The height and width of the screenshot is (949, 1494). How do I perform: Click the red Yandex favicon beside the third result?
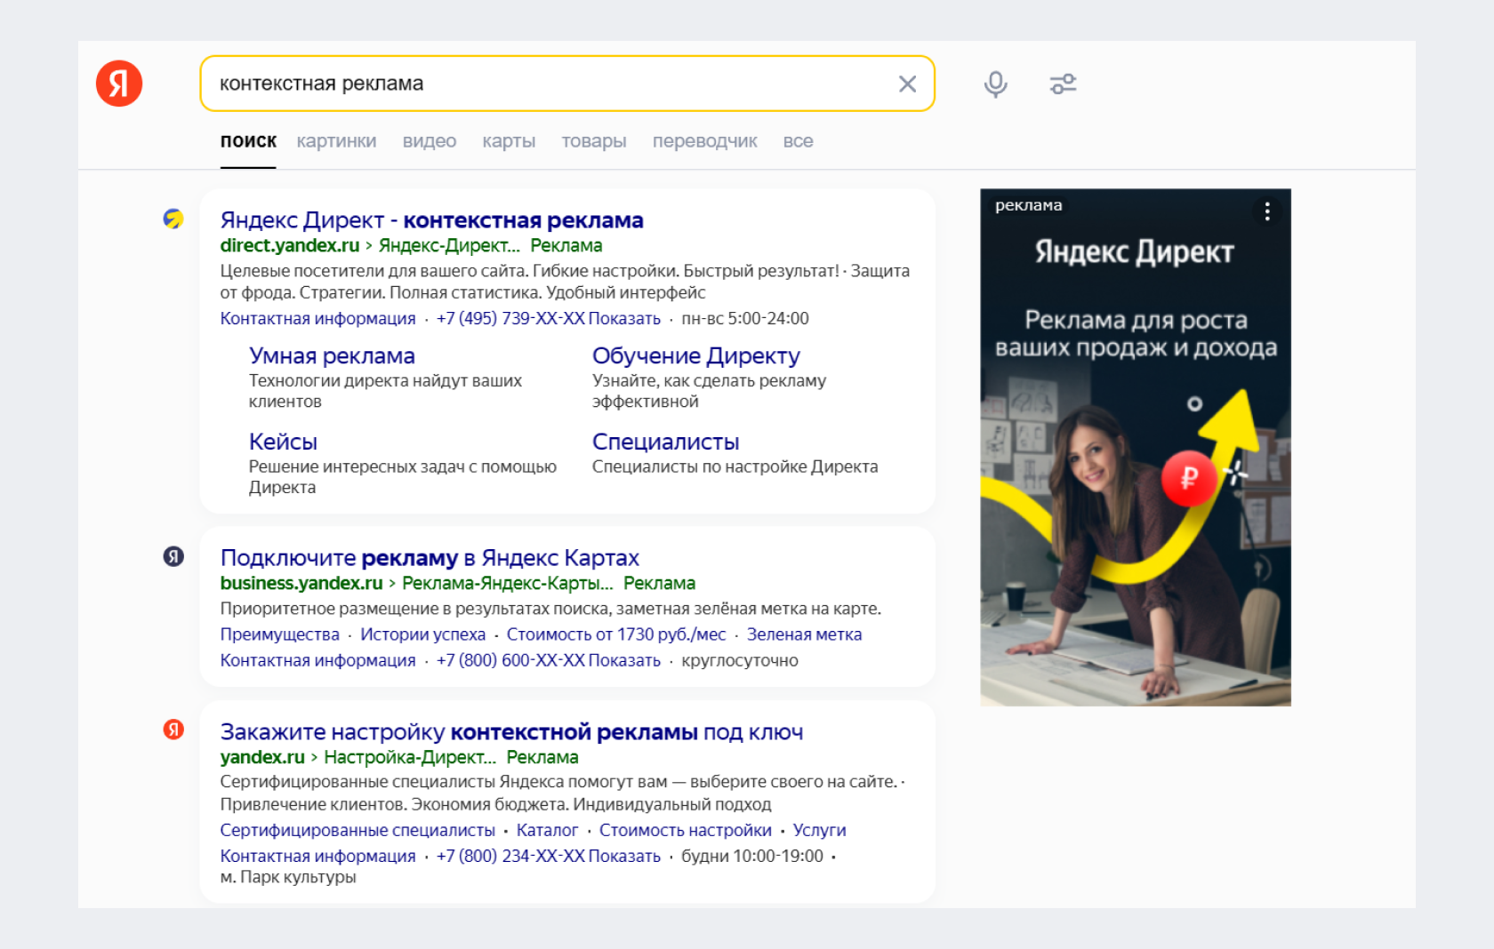[173, 730]
